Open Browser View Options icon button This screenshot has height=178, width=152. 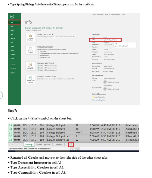(x=31, y=79)
